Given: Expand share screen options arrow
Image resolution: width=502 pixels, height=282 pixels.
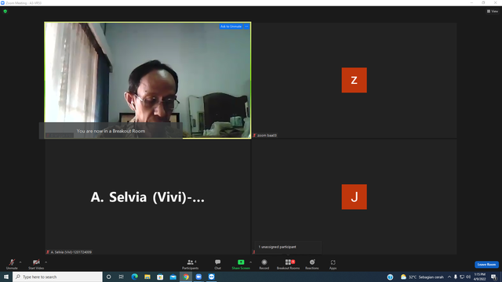Looking at the screenshot, I should [x=251, y=262].
